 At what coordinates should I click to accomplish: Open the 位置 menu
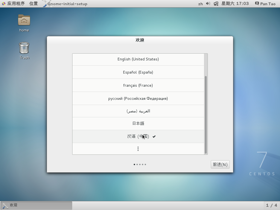pyautogui.click(x=33, y=4)
